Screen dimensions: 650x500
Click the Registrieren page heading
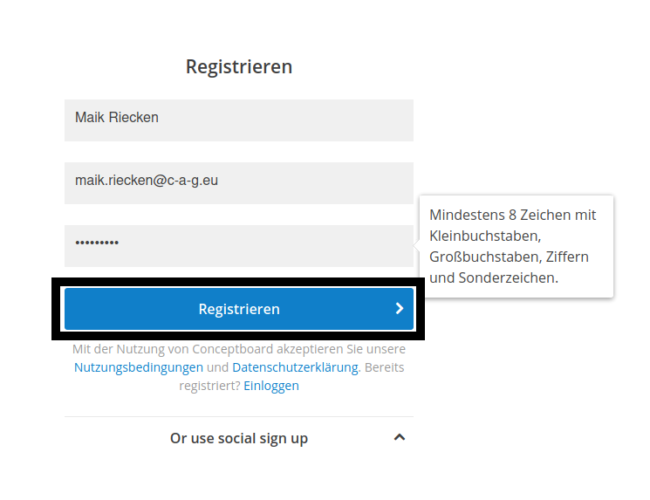[239, 66]
